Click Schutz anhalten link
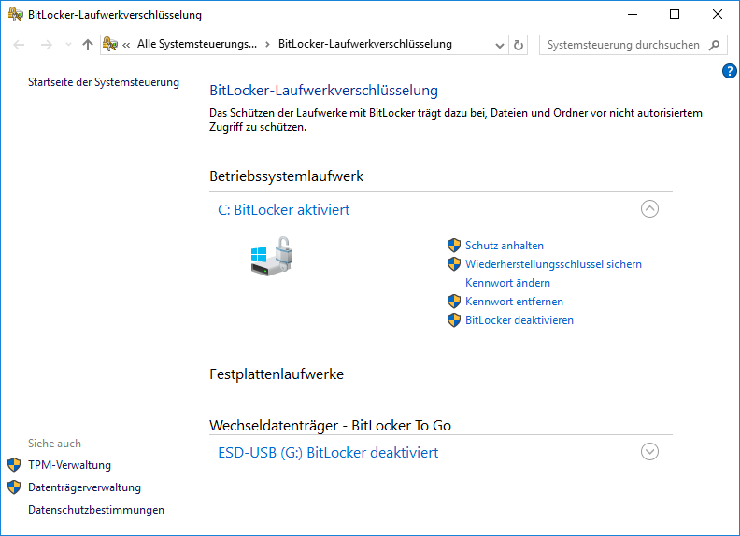740x536 pixels. [504, 246]
